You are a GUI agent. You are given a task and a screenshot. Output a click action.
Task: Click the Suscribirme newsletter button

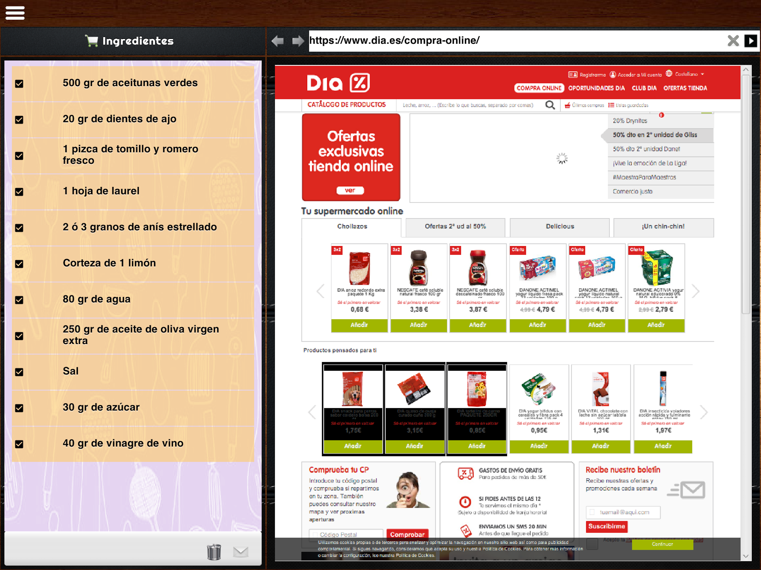606,526
